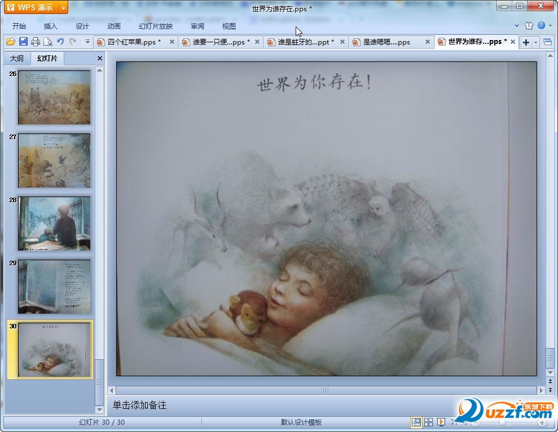Screen dimensions: 558x432
Task: Switch to the 幻灯片 panel tab
Action: pos(47,58)
